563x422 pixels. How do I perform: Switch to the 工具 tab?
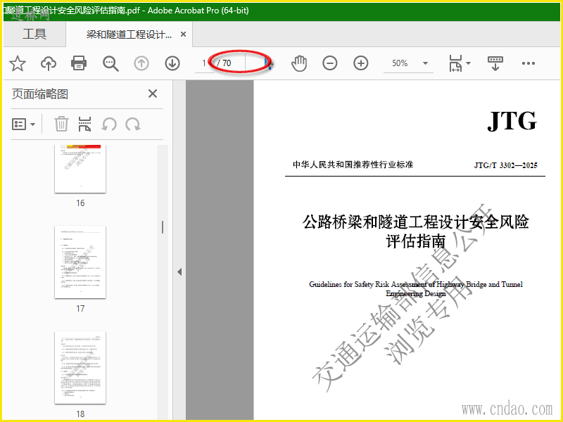point(34,34)
